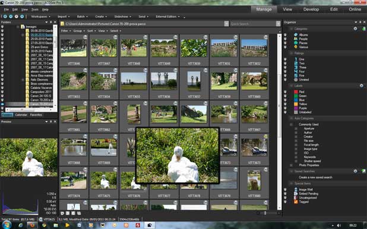This screenshot has height=229, width=367.
Task: Switch to Develop mode tab
Action: (x=311, y=9)
